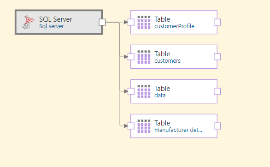This screenshot has width=270, height=167.
Task: Click the SQL Server logo icon
Action: pos(29,22)
